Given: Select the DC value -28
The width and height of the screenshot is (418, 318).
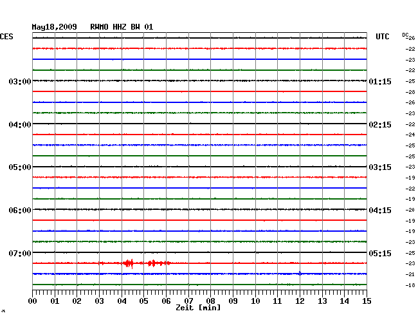Looking at the screenshot, I should coord(410,92).
